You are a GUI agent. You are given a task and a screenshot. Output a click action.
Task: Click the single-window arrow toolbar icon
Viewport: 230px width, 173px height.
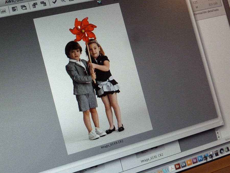pos(15,9)
